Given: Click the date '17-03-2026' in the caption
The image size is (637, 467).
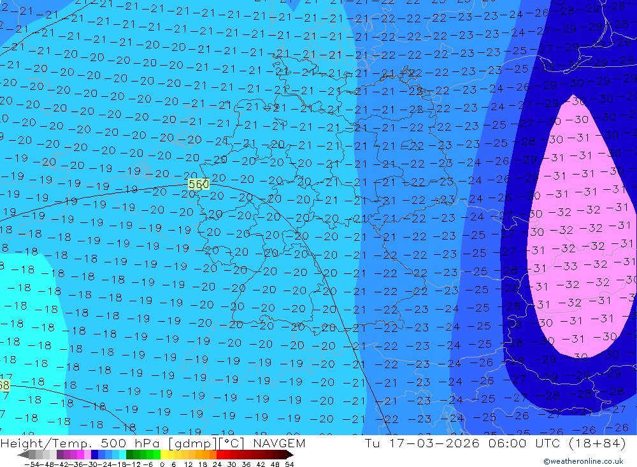Looking at the screenshot, I should 434,443.
